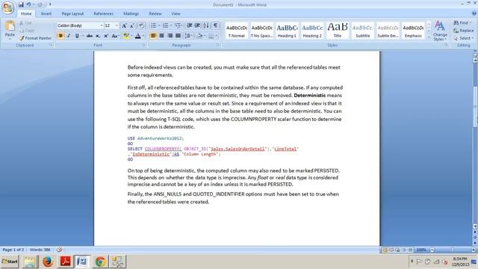Click font color red A swatch
Image resolution: width=478 pixels, height=269 pixels.
point(137,36)
